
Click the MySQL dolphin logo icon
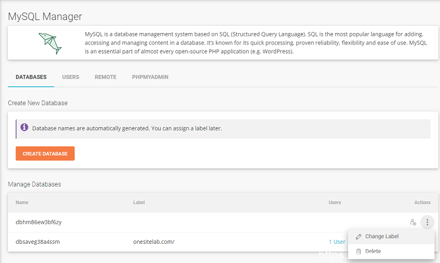tap(47, 41)
